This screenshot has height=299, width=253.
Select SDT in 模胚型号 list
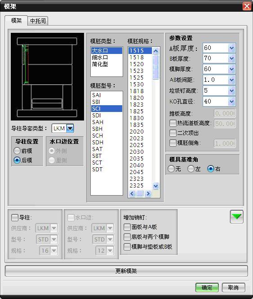(107, 170)
